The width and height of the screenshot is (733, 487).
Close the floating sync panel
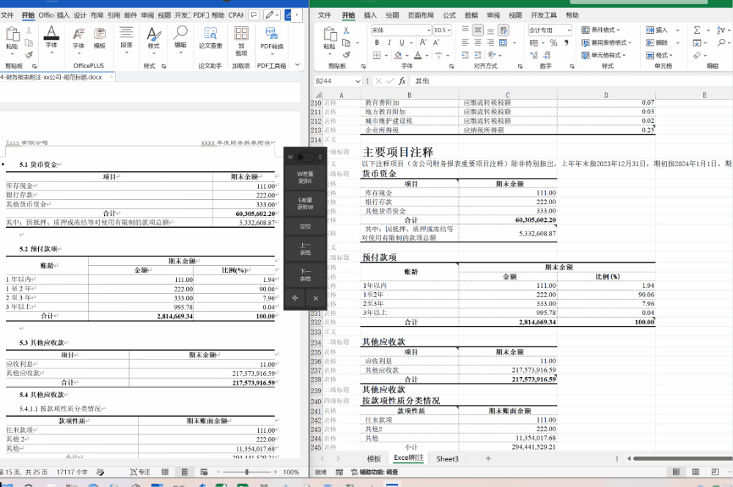point(315,298)
